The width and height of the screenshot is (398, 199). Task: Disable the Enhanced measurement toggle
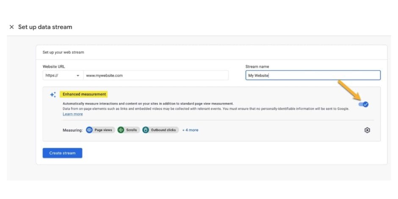coord(363,104)
